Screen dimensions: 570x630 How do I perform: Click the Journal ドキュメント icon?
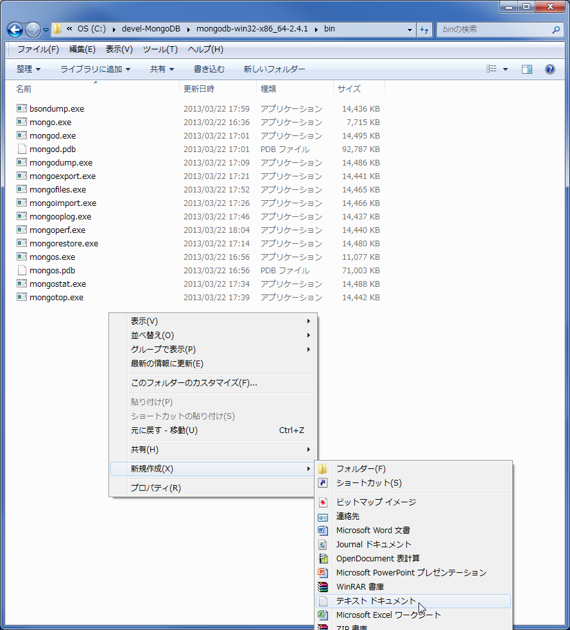tap(323, 545)
